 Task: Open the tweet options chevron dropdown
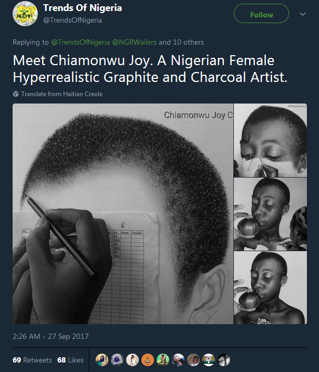302,14
